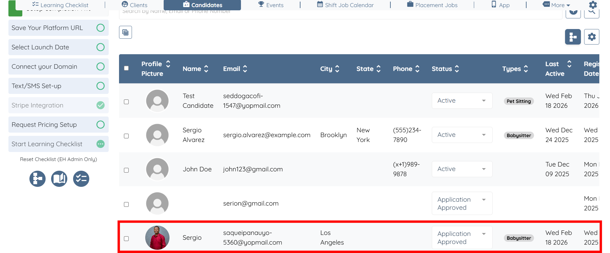The height and width of the screenshot is (253, 610).
Task: Sort the table by State
Action: click(378, 69)
